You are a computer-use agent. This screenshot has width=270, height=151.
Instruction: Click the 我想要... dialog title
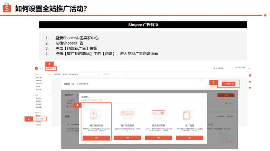(85, 97)
